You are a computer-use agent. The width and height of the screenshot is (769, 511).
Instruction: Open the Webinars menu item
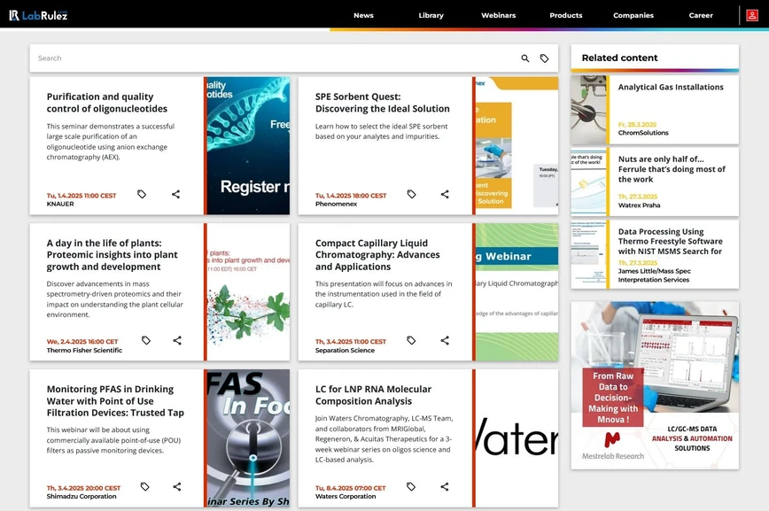coord(498,15)
